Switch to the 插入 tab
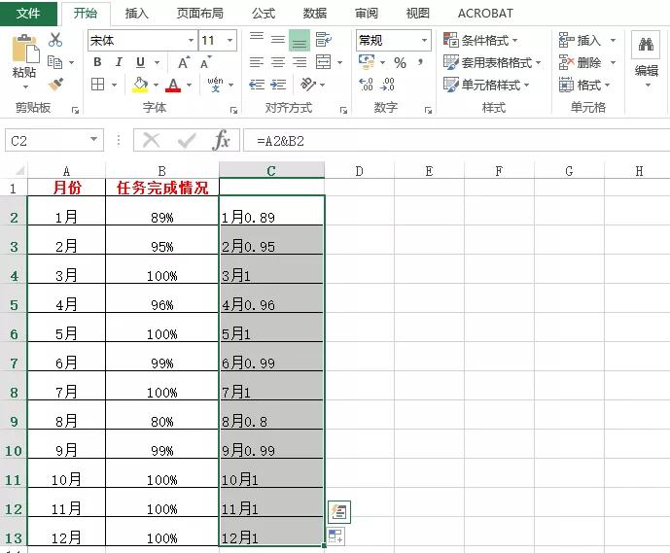The width and height of the screenshot is (670, 553). pyautogui.click(x=137, y=14)
